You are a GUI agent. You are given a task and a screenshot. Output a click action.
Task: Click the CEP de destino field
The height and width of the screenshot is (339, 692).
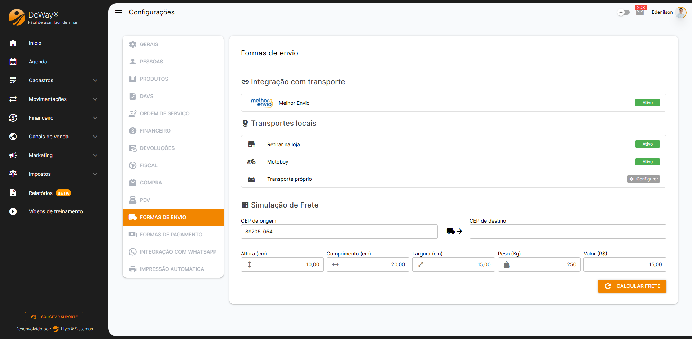[568, 232]
